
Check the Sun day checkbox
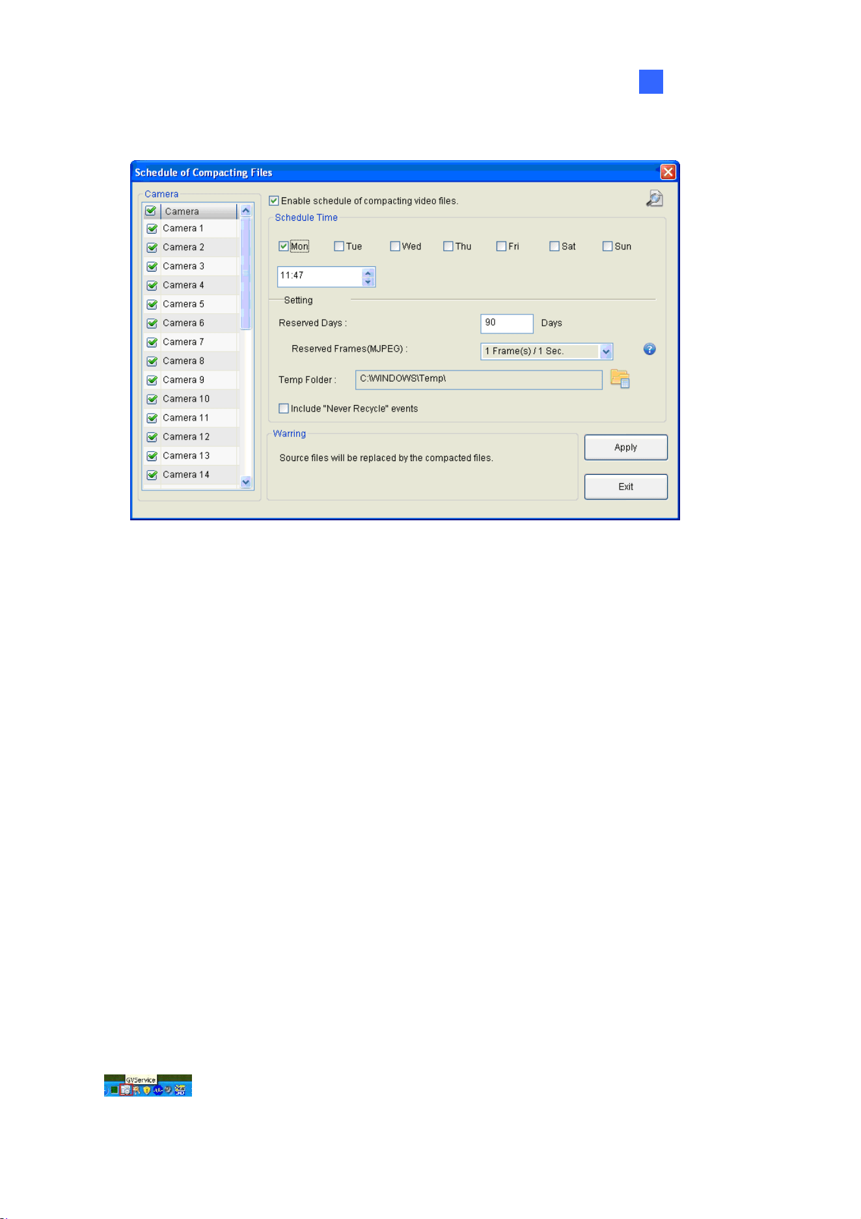607,246
